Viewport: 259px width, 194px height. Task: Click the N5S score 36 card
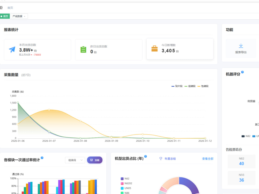coord(241,178)
